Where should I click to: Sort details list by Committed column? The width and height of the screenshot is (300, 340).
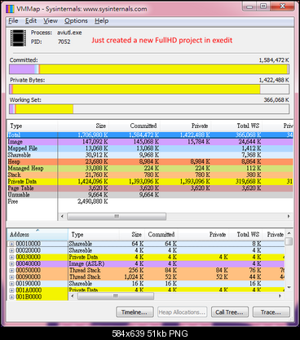click(x=161, y=234)
